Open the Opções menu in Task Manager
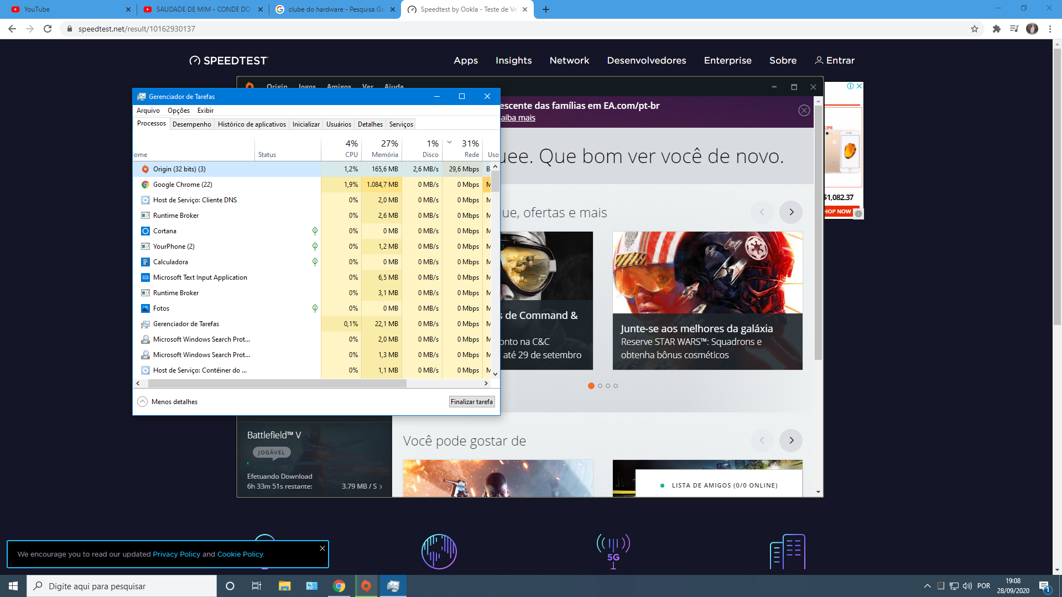1062x597 pixels. tap(179, 111)
